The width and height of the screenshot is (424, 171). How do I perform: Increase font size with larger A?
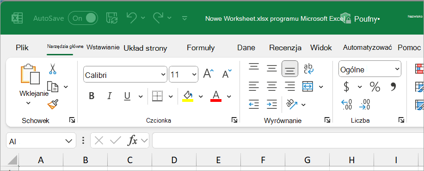click(x=208, y=73)
